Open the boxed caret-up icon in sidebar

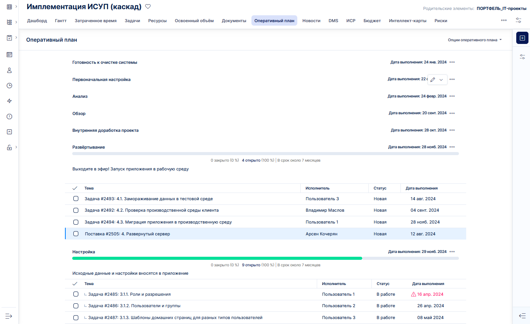(x=10, y=132)
